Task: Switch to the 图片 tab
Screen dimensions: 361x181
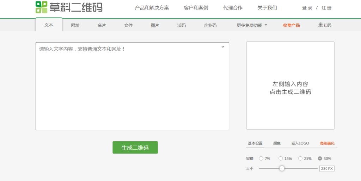Action: (155, 25)
